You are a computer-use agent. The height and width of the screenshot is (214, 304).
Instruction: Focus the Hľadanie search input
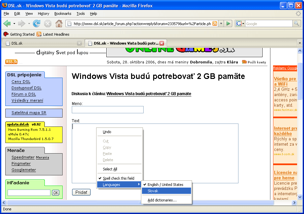(29, 193)
